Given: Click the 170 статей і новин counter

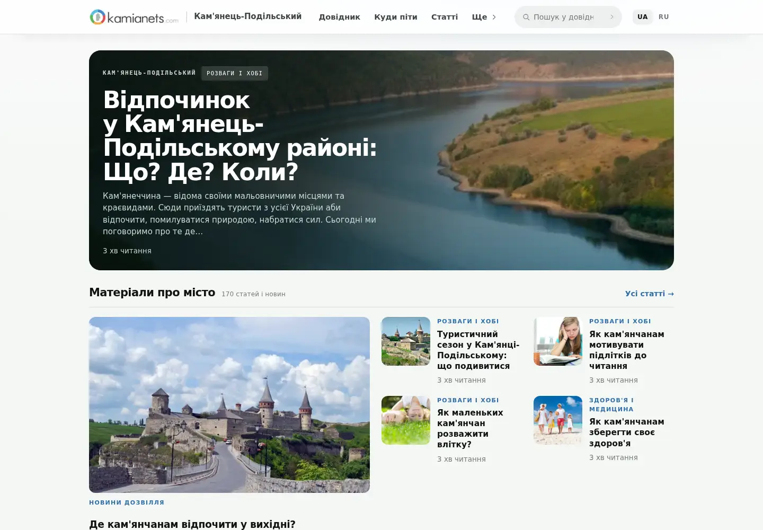Looking at the screenshot, I should [x=253, y=294].
